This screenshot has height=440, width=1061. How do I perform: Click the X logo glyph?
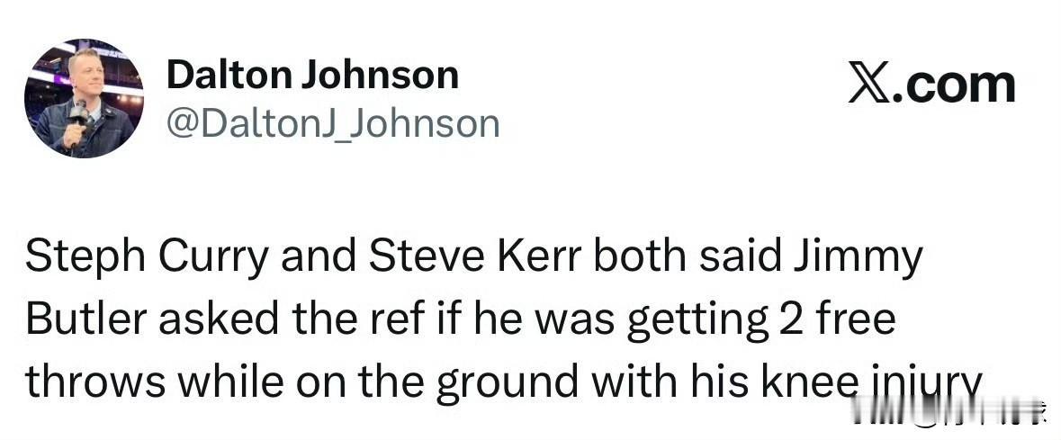coord(870,86)
